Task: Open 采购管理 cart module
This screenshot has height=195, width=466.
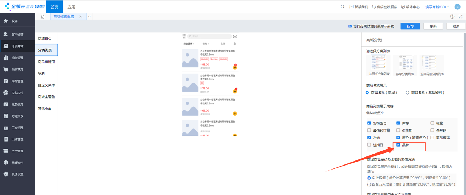Action: 17,69
